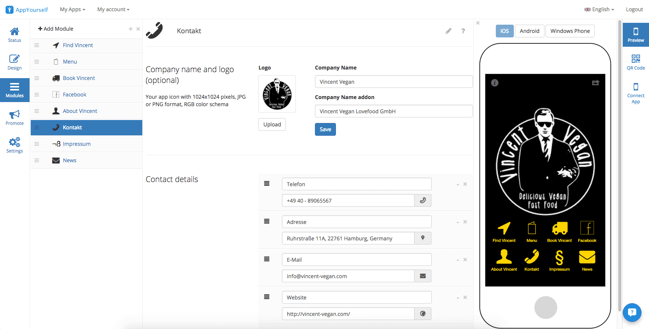Select the Facebook module
649x329 pixels.
87,95
